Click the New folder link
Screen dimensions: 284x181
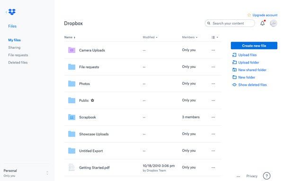[247, 77]
